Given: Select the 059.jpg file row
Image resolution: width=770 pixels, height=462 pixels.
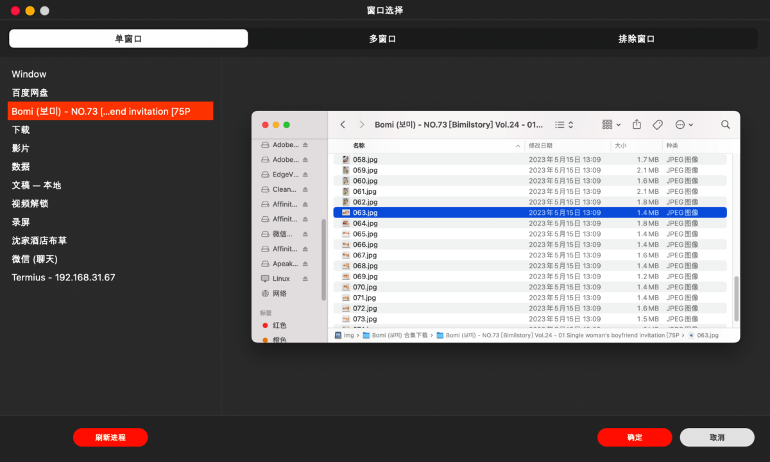Looking at the screenshot, I should click(530, 170).
